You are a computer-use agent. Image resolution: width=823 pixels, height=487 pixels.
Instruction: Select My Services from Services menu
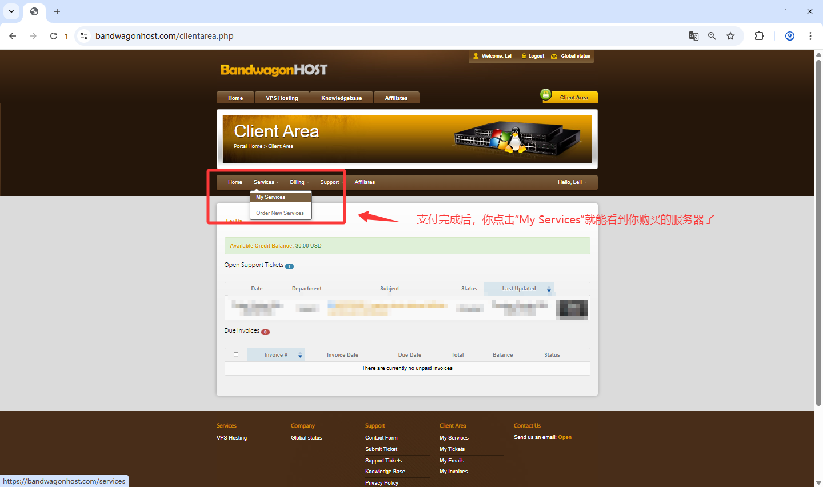point(271,197)
